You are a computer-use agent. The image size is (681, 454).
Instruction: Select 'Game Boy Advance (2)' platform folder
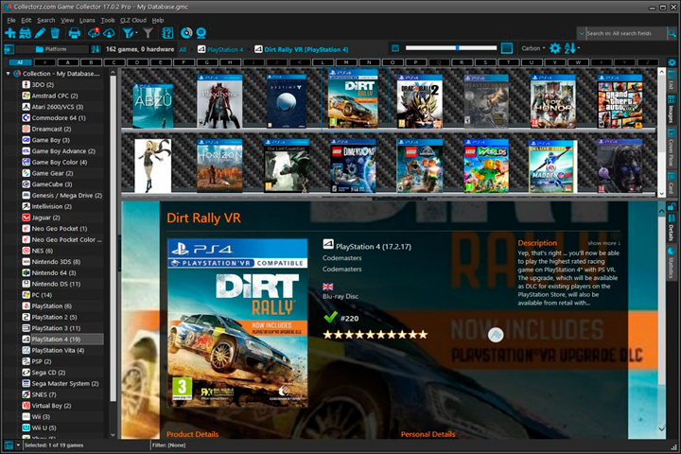tap(63, 151)
